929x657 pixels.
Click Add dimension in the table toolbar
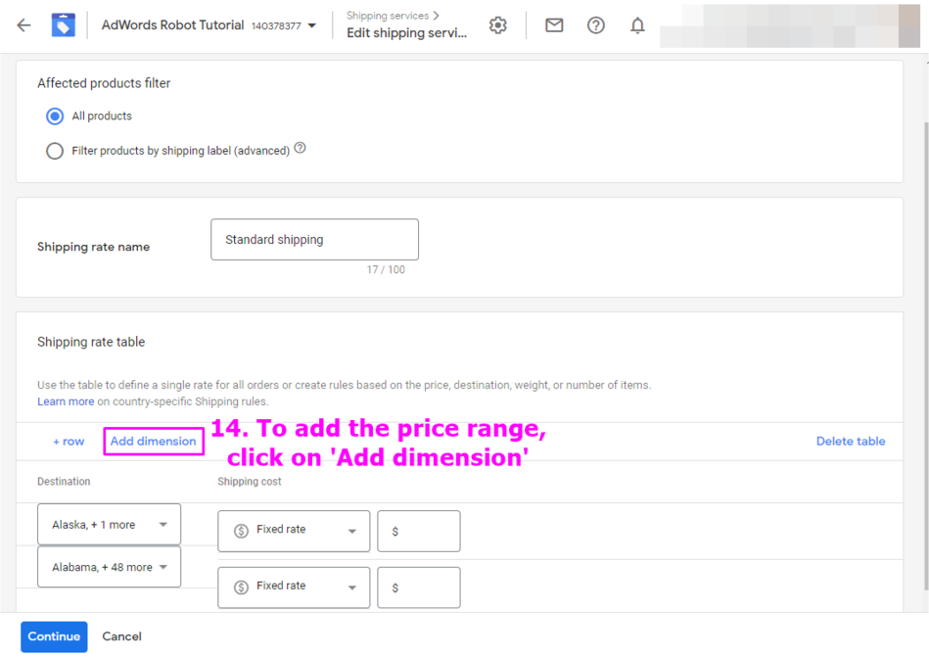(154, 442)
